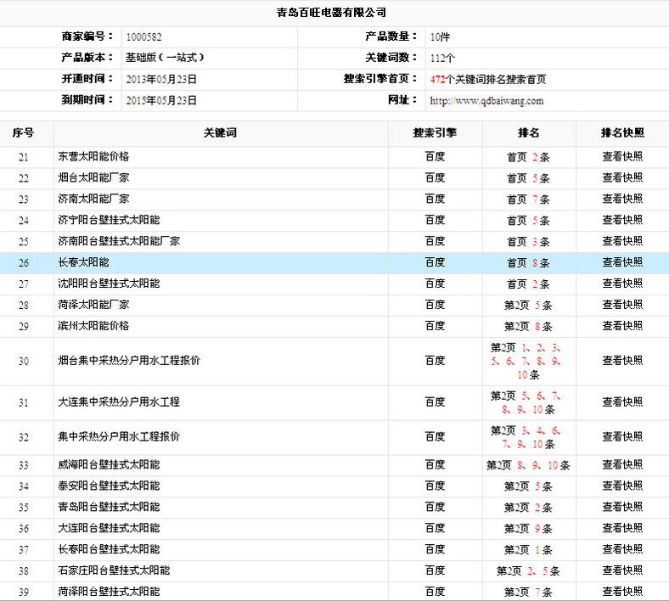View snapshot for 青岛阳台壁挂式太阳能 row
This screenshot has height=601, width=669.
pos(622,507)
